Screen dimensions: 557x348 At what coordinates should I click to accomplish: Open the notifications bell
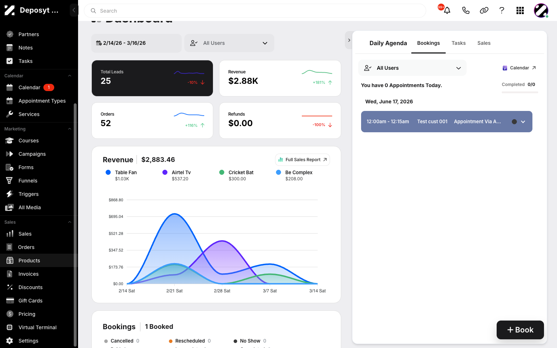(447, 10)
